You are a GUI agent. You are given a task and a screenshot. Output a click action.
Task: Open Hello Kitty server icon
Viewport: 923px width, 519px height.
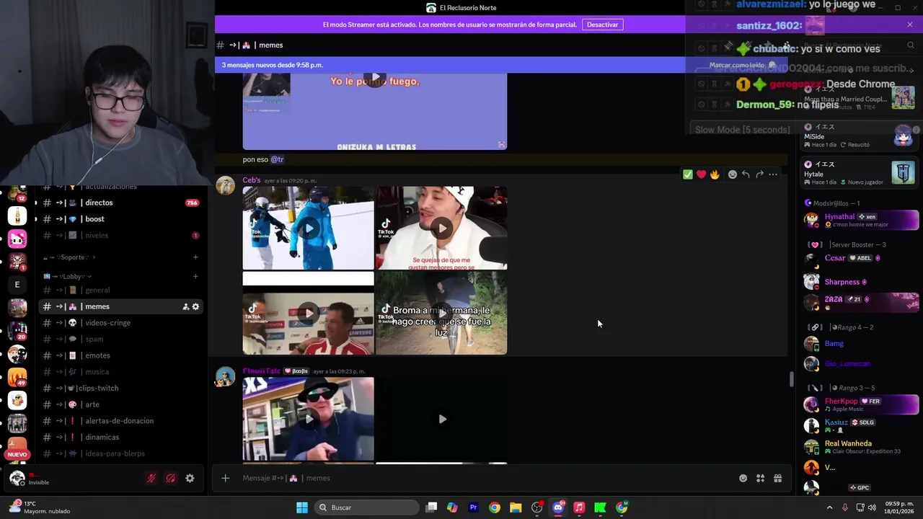point(17,239)
